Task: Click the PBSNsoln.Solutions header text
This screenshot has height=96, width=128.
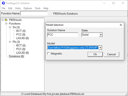Action: [65, 14]
